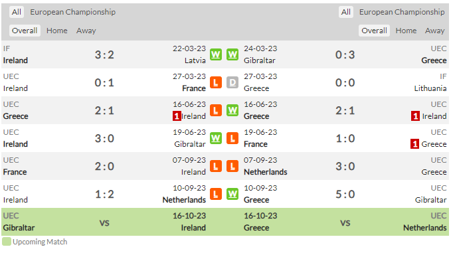Click the green W badge for Ireland vs Latvia
The image size is (451, 261).
216,54
